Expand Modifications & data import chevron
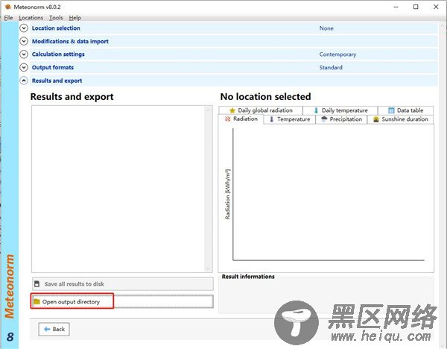447x349 pixels. click(x=24, y=41)
